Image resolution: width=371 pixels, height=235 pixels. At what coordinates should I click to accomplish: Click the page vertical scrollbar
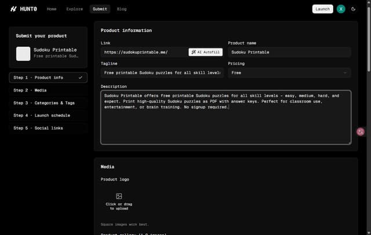pos(369,39)
